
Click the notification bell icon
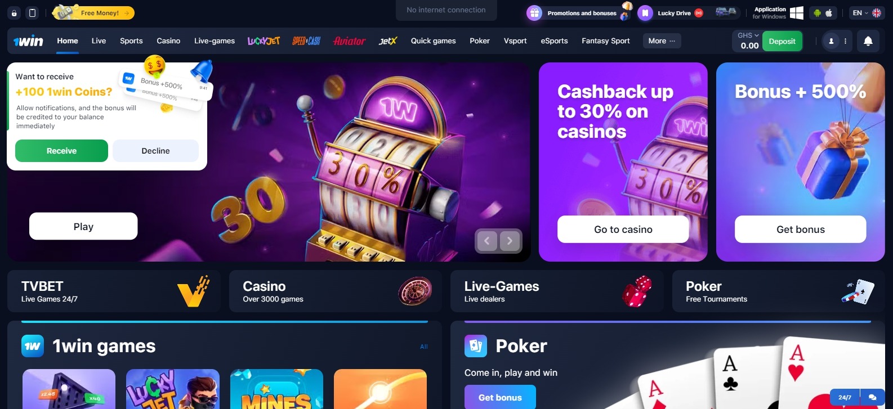click(868, 41)
